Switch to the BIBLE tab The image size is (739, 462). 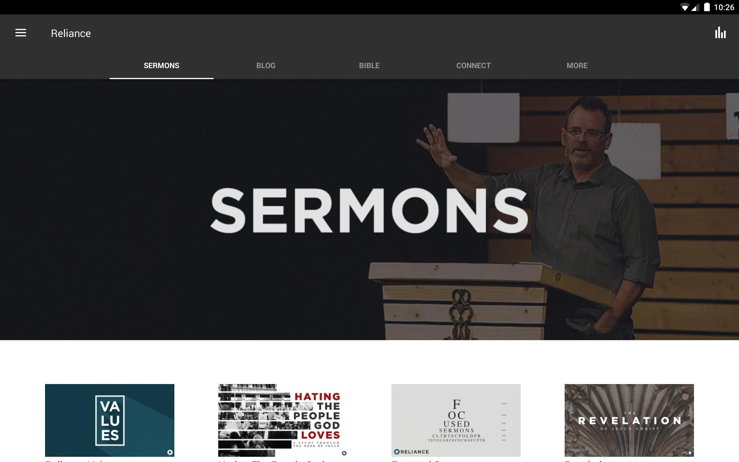coord(369,65)
